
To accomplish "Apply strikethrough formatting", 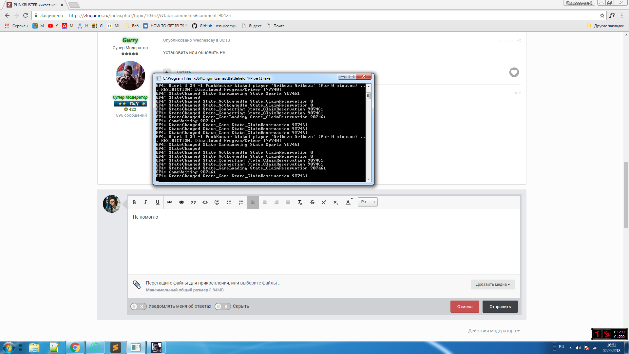I will pos(312,202).
